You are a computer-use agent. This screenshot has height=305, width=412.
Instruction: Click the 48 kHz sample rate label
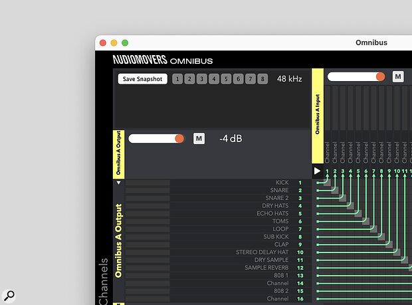pyautogui.click(x=289, y=79)
